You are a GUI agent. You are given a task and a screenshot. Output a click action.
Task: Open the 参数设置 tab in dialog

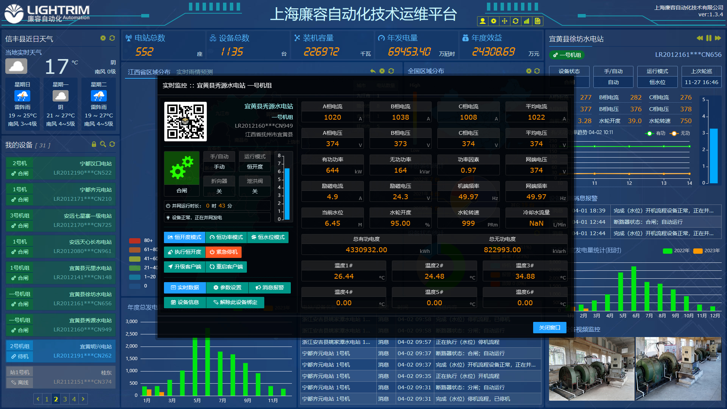pos(228,288)
